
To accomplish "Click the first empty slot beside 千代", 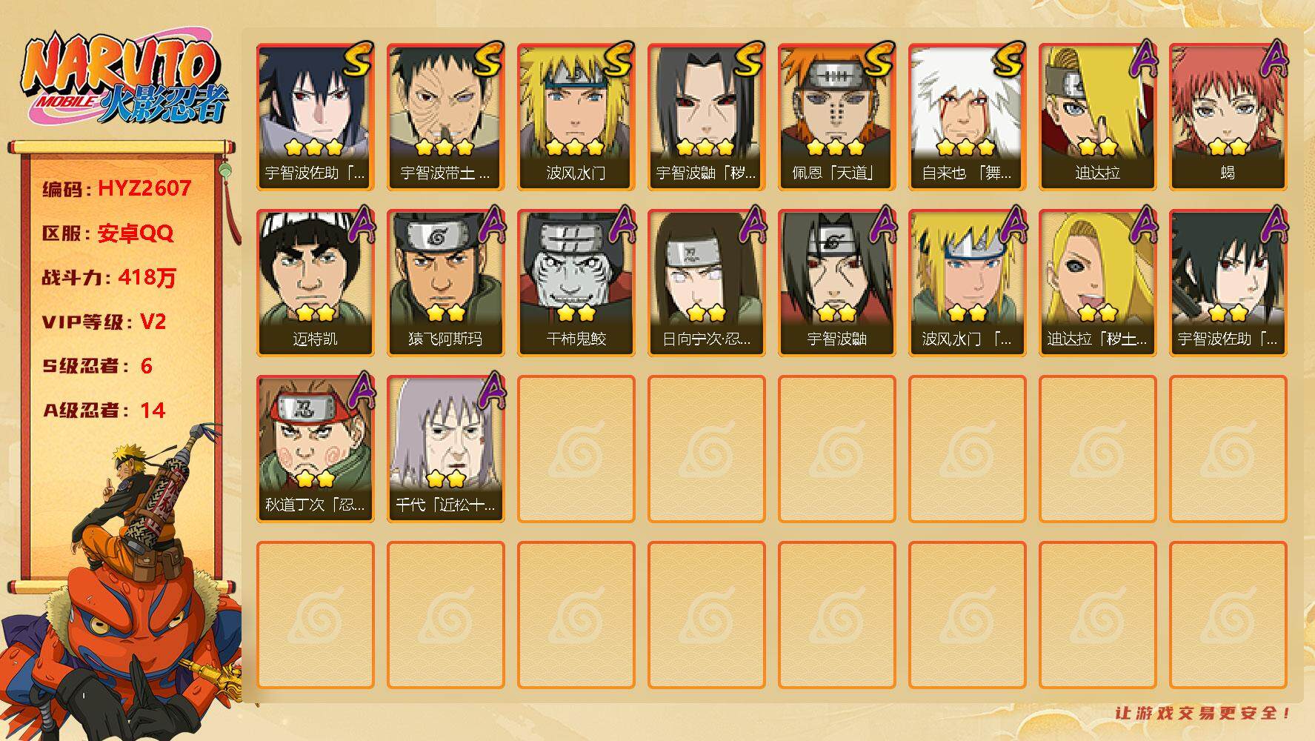I will [x=576, y=449].
